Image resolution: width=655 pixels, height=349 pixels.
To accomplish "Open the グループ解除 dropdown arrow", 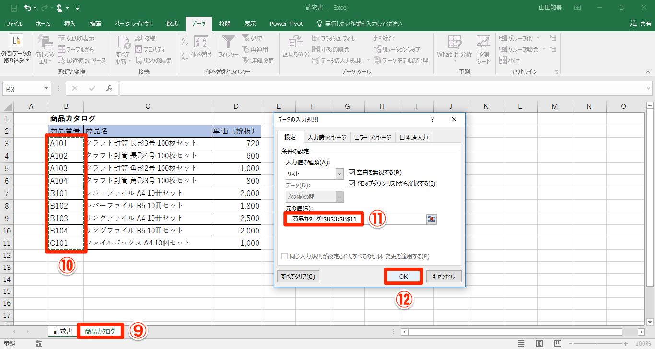I will [543, 49].
